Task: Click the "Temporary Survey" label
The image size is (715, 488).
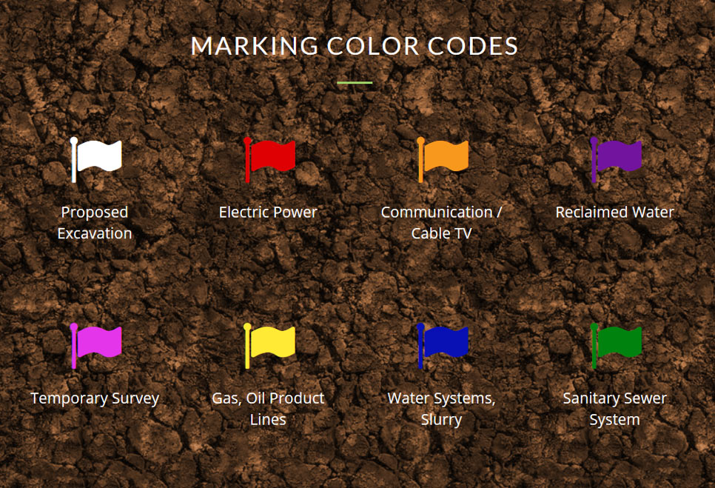Action: 95,398
